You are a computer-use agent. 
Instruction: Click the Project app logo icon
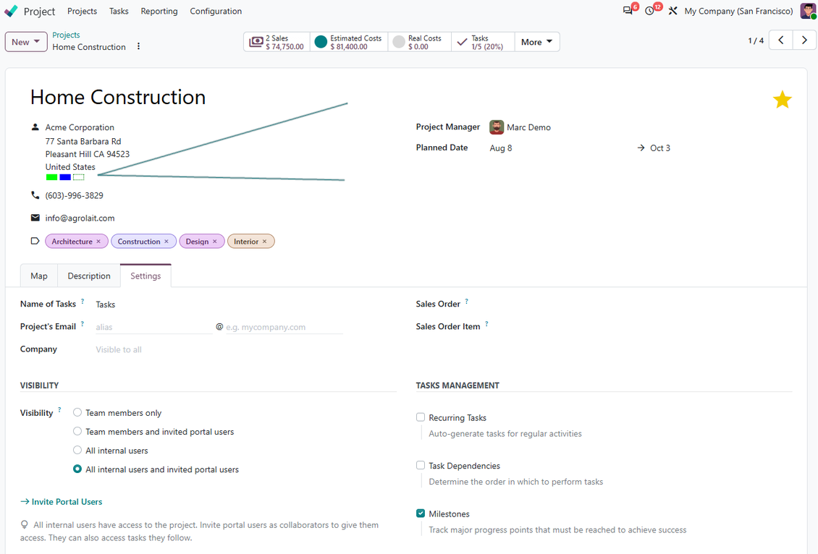(11, 11)
